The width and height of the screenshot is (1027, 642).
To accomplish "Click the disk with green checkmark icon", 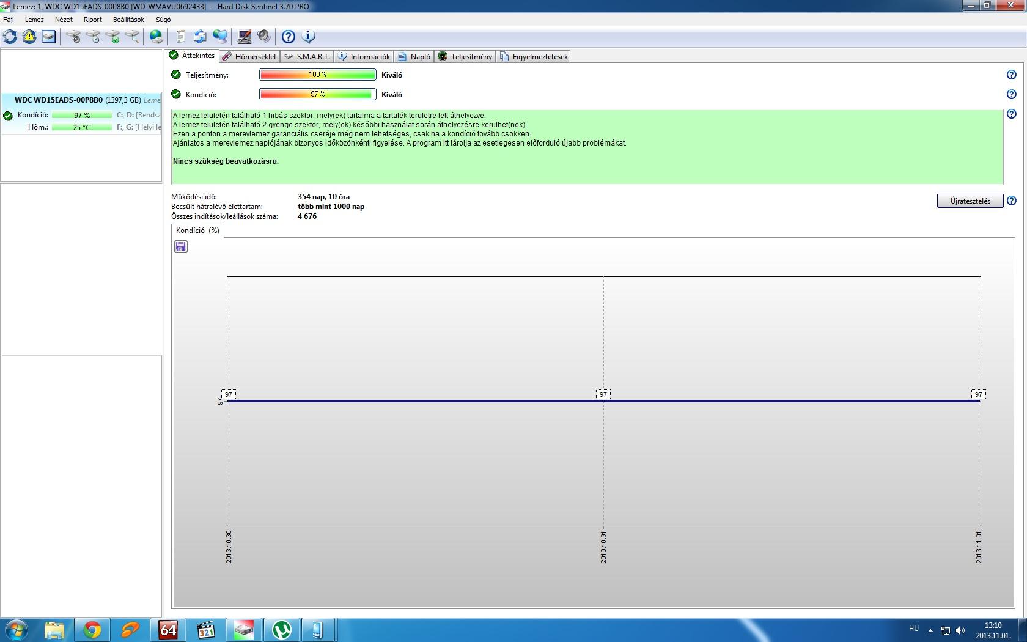I will [112, 37].
